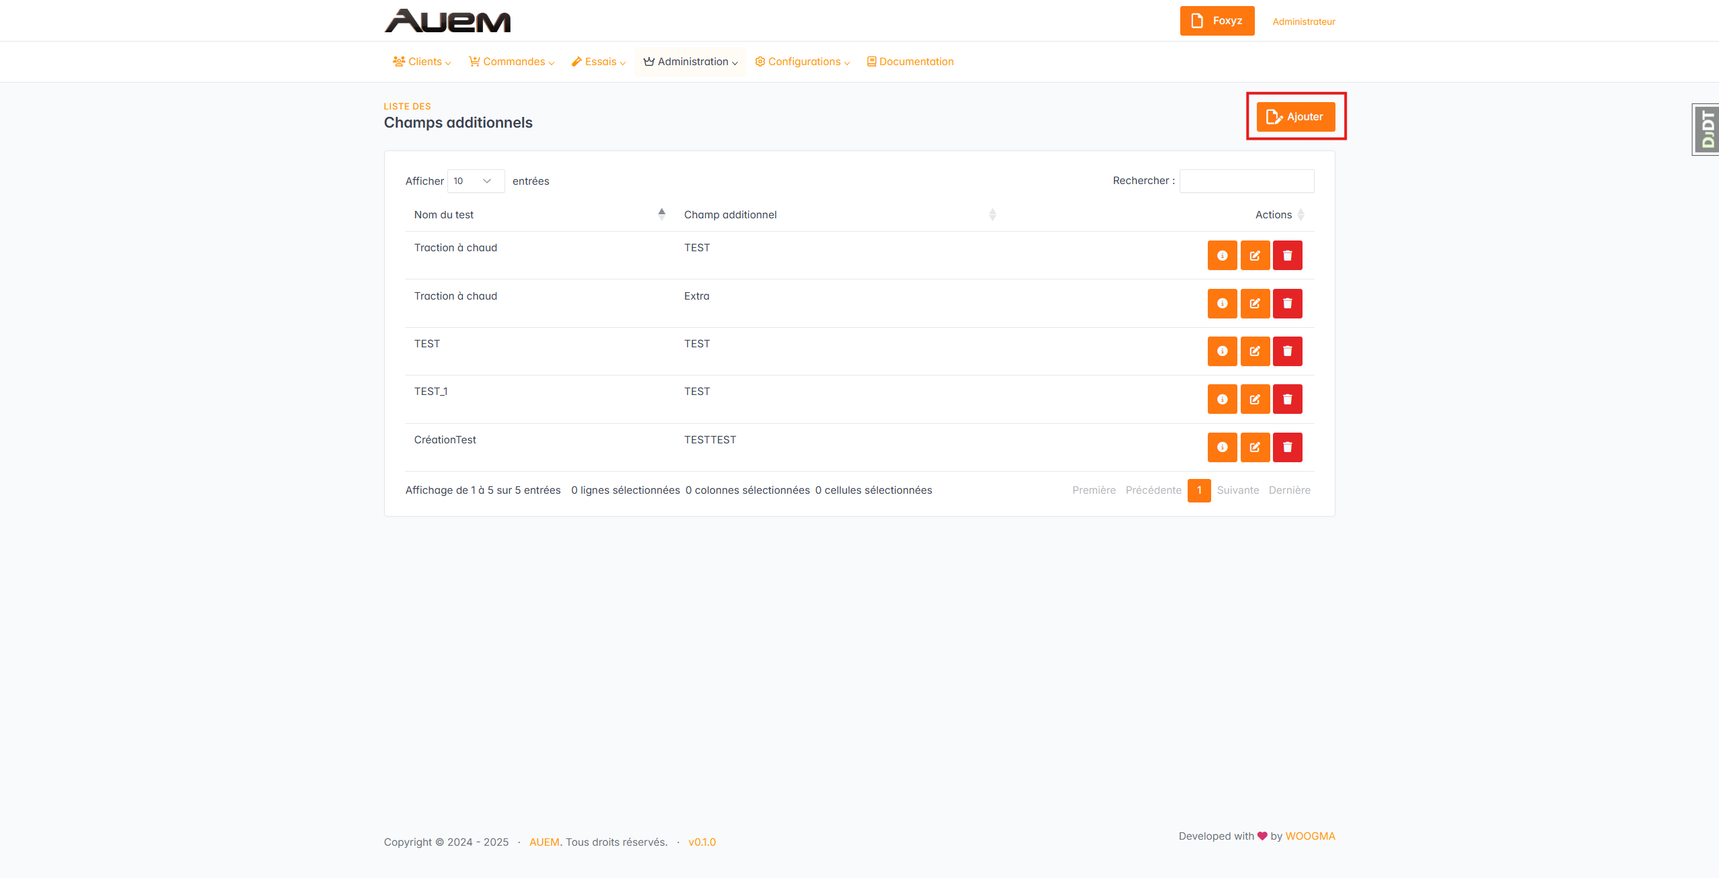Open the Administration menu
Image resolution: width=1719 pixels, height=878 pixels.
click(x=691, y=62)
